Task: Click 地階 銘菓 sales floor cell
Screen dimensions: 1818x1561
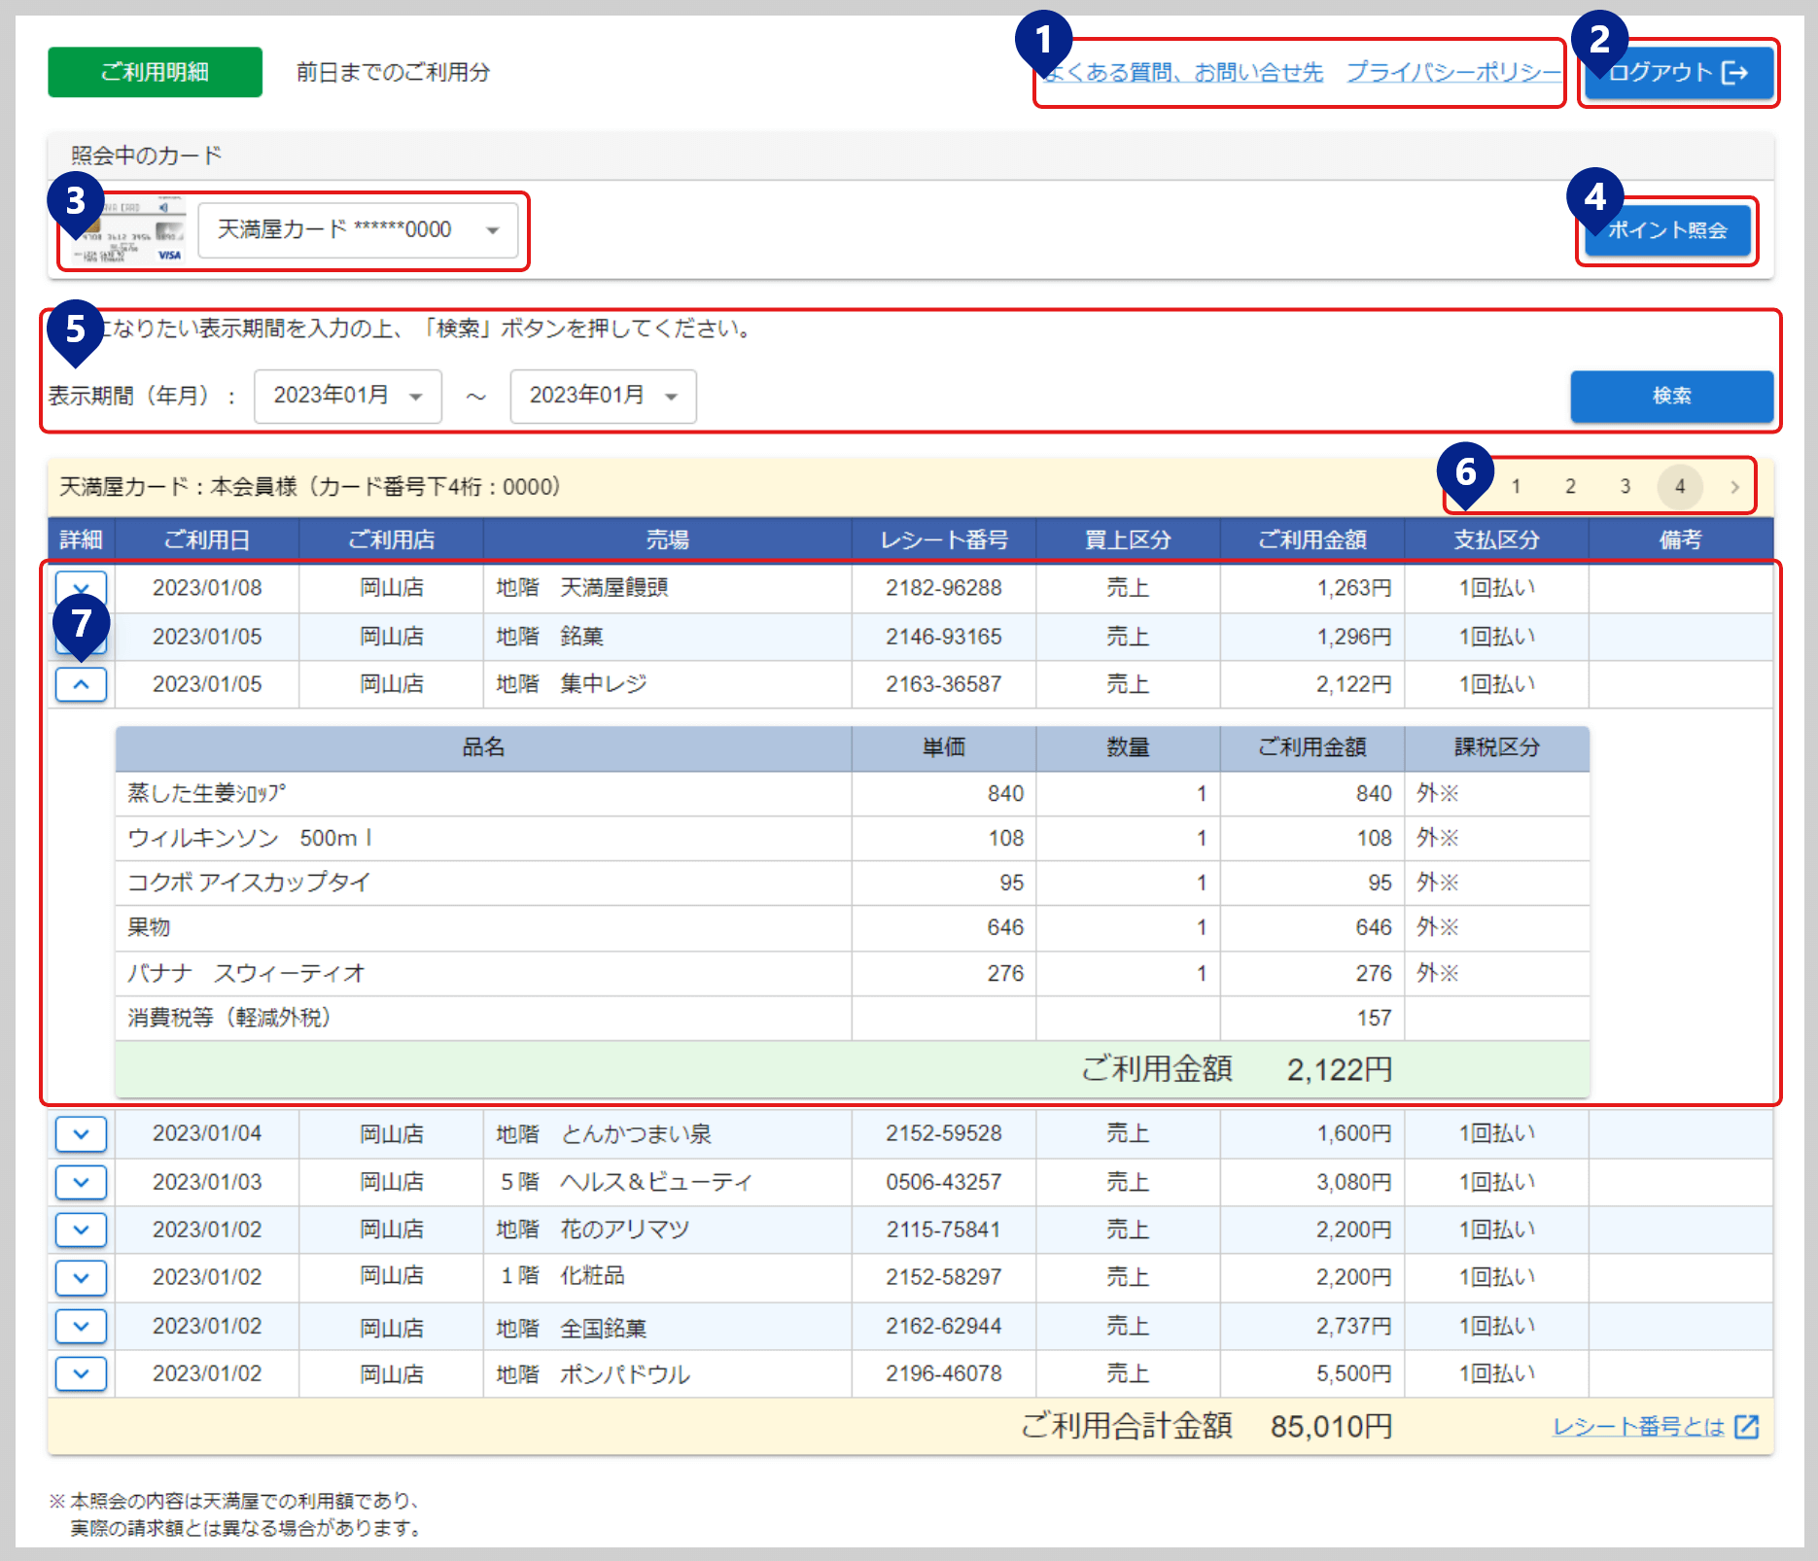Action: tap(668, 637)
